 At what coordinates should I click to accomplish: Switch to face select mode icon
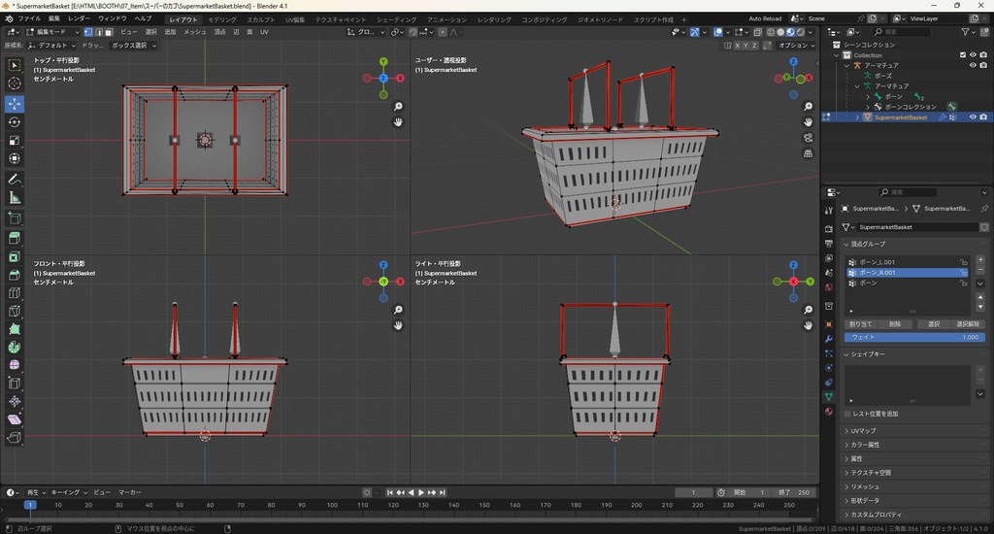pos(111,32)
